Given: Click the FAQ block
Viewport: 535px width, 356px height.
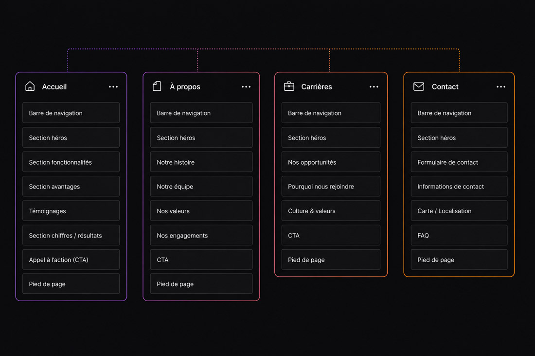Looking at the screenshot, I should click(459, 236).
